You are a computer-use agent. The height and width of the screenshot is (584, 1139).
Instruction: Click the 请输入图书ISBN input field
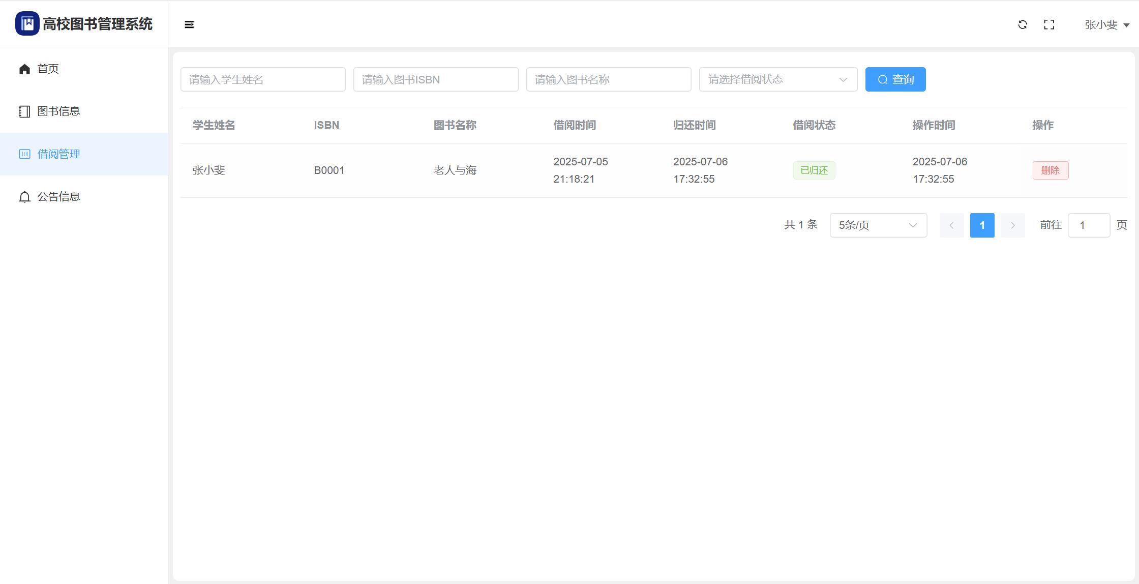[x=436, y=79]
